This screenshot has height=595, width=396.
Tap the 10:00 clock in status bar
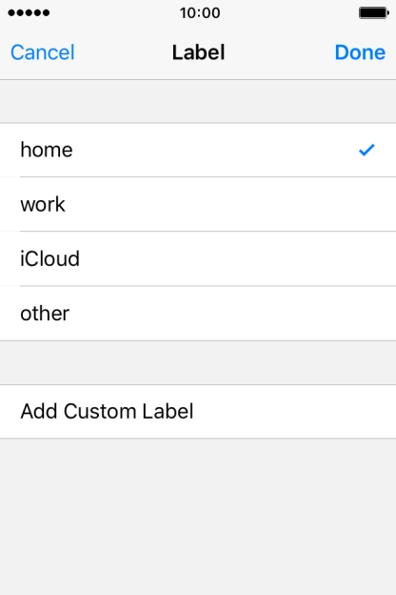tap(200, 13)
